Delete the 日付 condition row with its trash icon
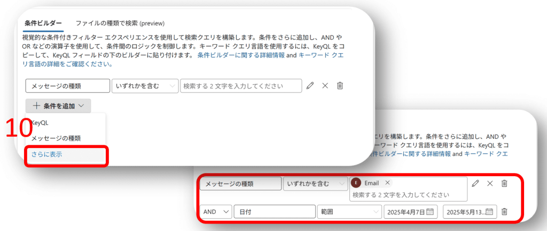 [x=504, y=211]
